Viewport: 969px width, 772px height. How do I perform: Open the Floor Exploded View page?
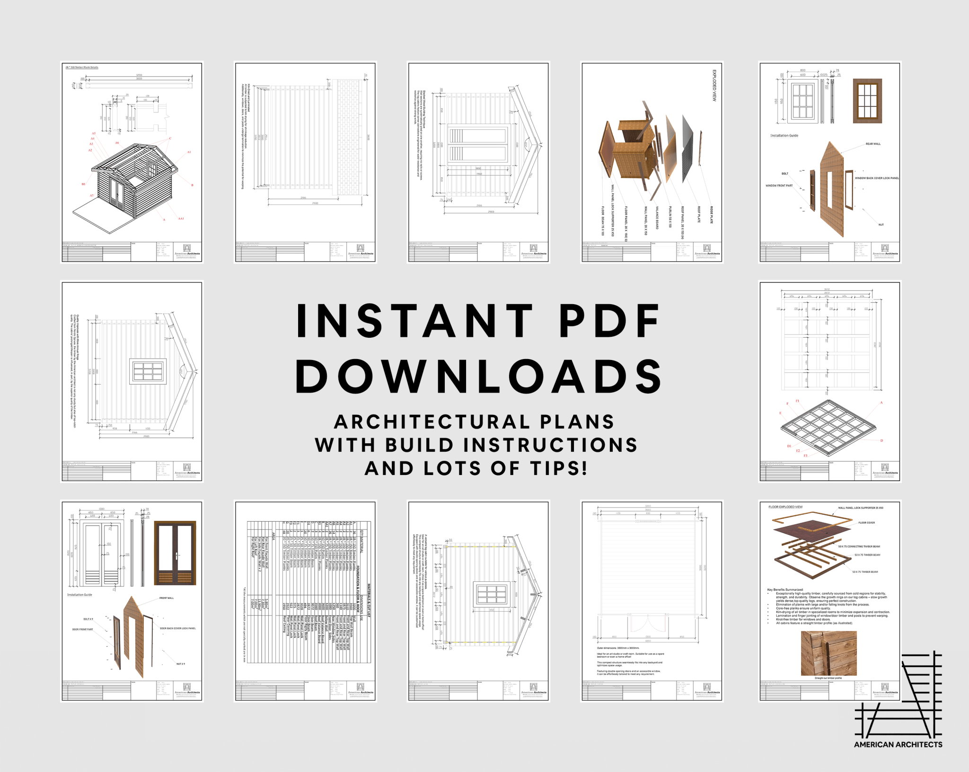tap(829, 601)
